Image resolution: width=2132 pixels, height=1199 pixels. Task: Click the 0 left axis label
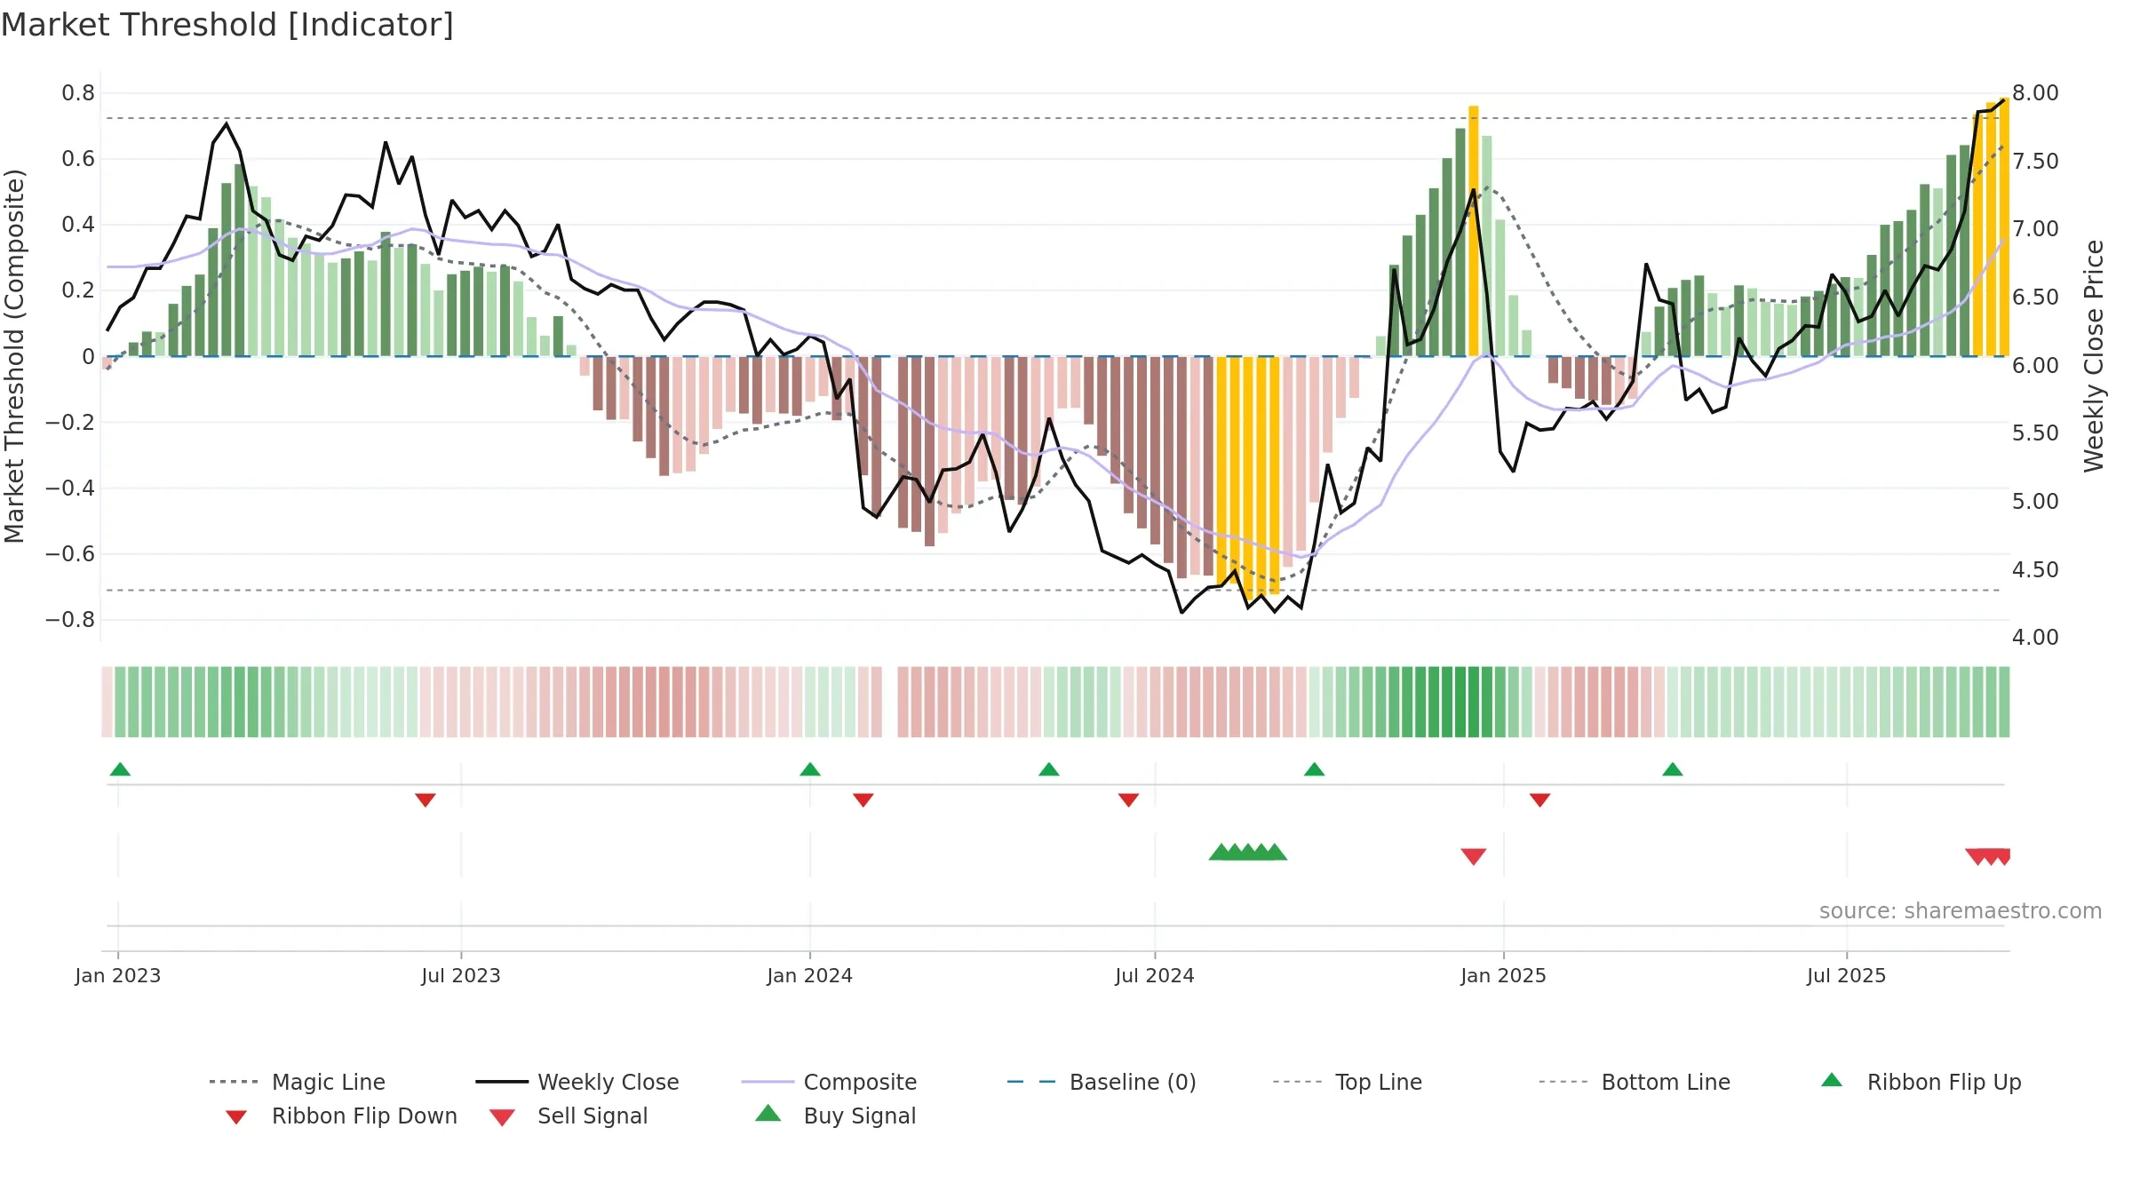point(88,356)
